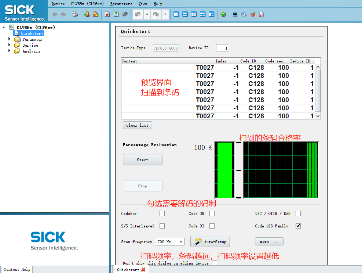Expand the Parameter tree node
The height and width of the screenshot is (273, 362).
pyautogui.click(x=9, y=39)
